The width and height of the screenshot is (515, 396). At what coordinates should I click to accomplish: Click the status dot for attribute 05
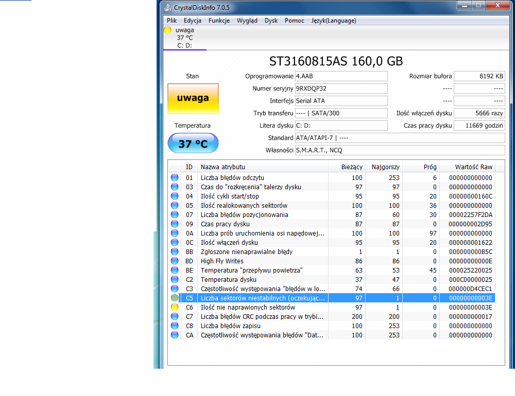(x=175, y=205)
